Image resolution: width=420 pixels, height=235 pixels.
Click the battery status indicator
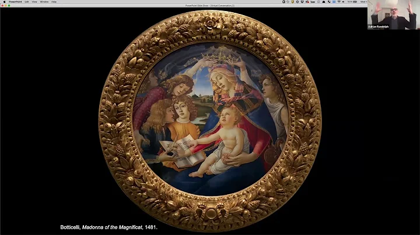[x=352, y=2]
